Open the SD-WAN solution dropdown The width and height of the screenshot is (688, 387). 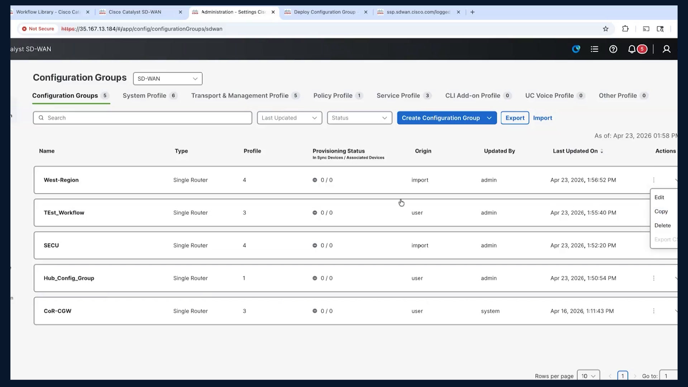coord(168,79)
